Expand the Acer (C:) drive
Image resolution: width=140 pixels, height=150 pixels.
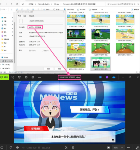coord(1,65)
